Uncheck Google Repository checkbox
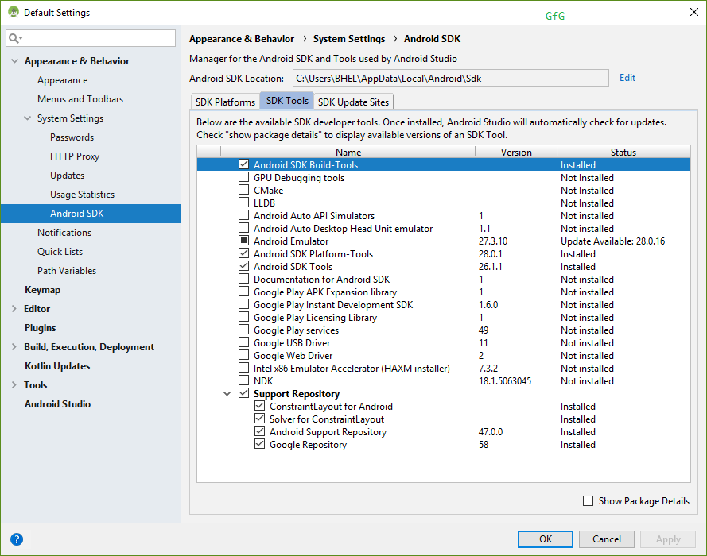This screenshot has width=707, height=556. coord(259,444)
